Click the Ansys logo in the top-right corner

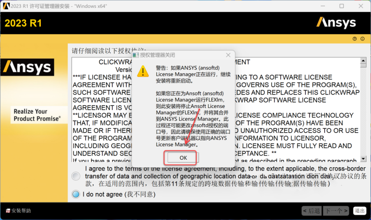[x=336, y=22]
